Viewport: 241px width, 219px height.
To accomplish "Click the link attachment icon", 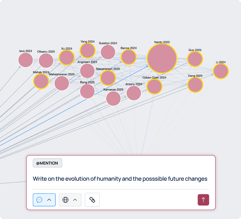I will click(92, 200).
